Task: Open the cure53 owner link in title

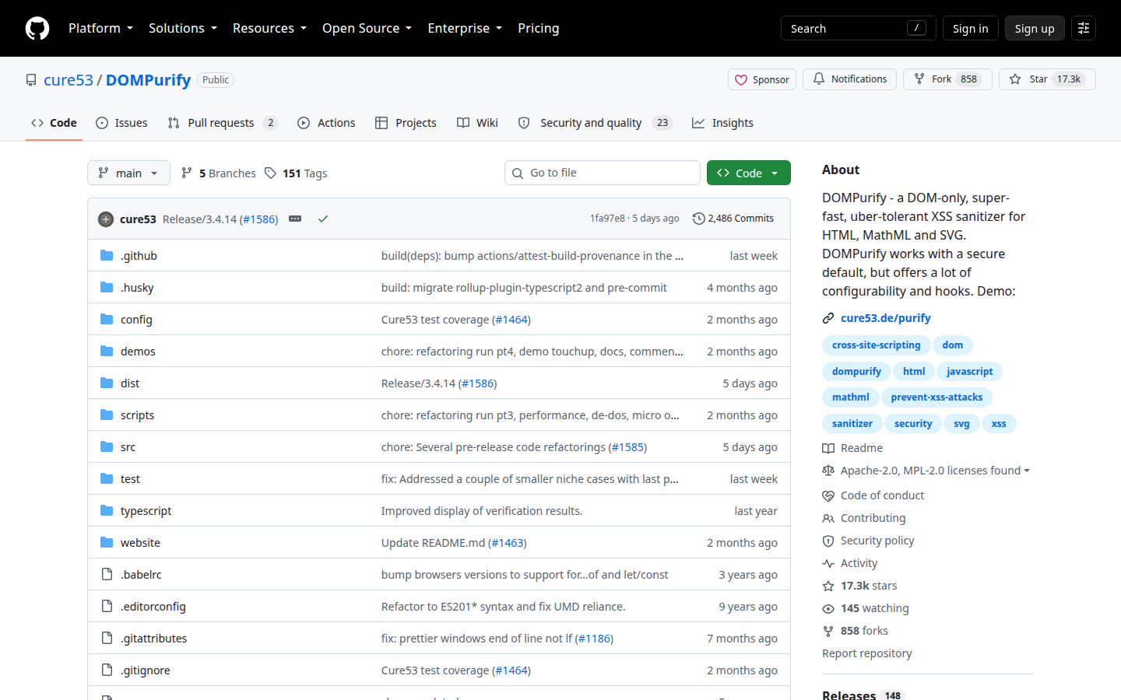Action: 69,80
